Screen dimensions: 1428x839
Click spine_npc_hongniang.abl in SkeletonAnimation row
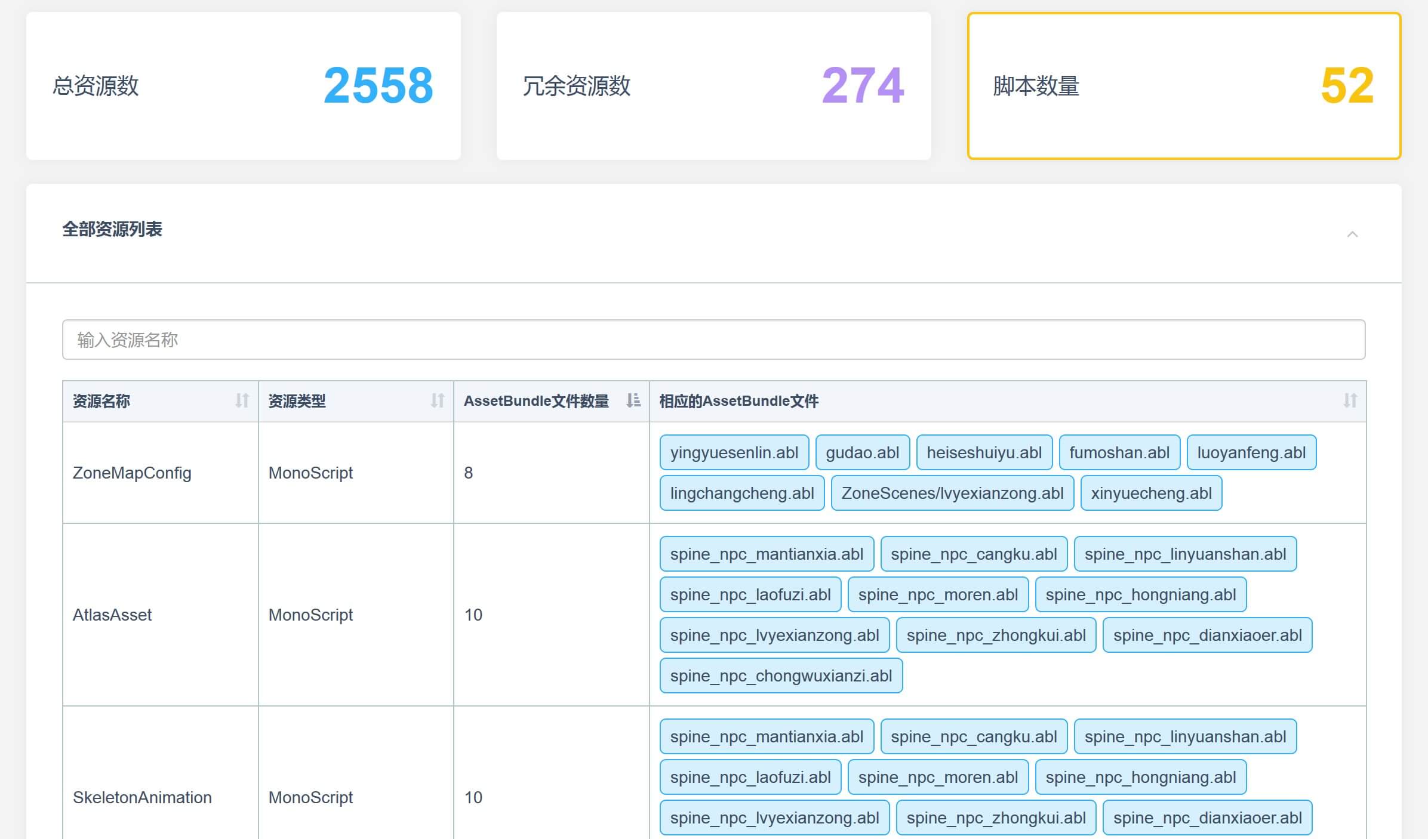1140,778
